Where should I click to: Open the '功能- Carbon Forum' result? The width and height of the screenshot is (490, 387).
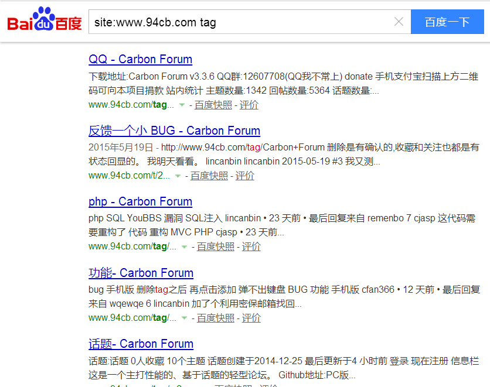[141, 273]
